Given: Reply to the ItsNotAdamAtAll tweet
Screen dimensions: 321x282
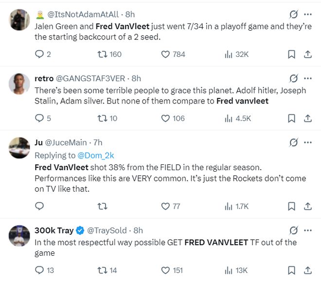Looking at the screenshot, I should (39, 54).
